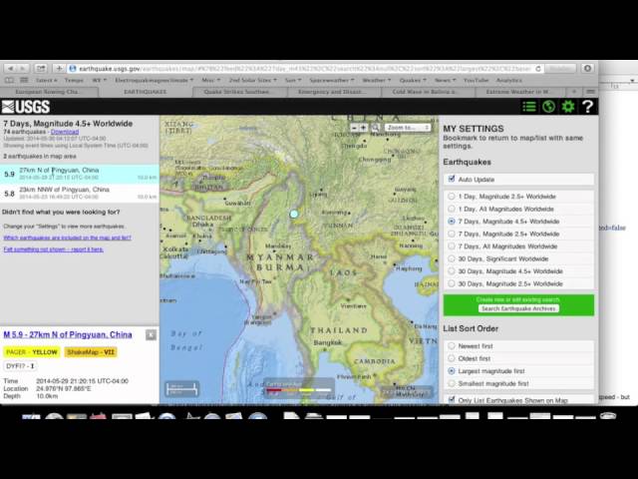Switch to the Quake Strikes Southw... tab
Viewport: 638px width, 479px height.
point(239,92)
